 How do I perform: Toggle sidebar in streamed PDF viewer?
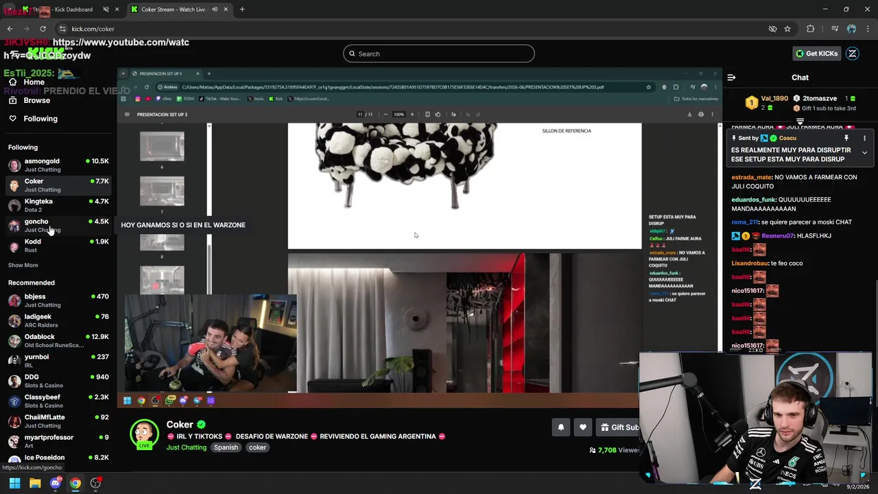click(x=127, y=115)
